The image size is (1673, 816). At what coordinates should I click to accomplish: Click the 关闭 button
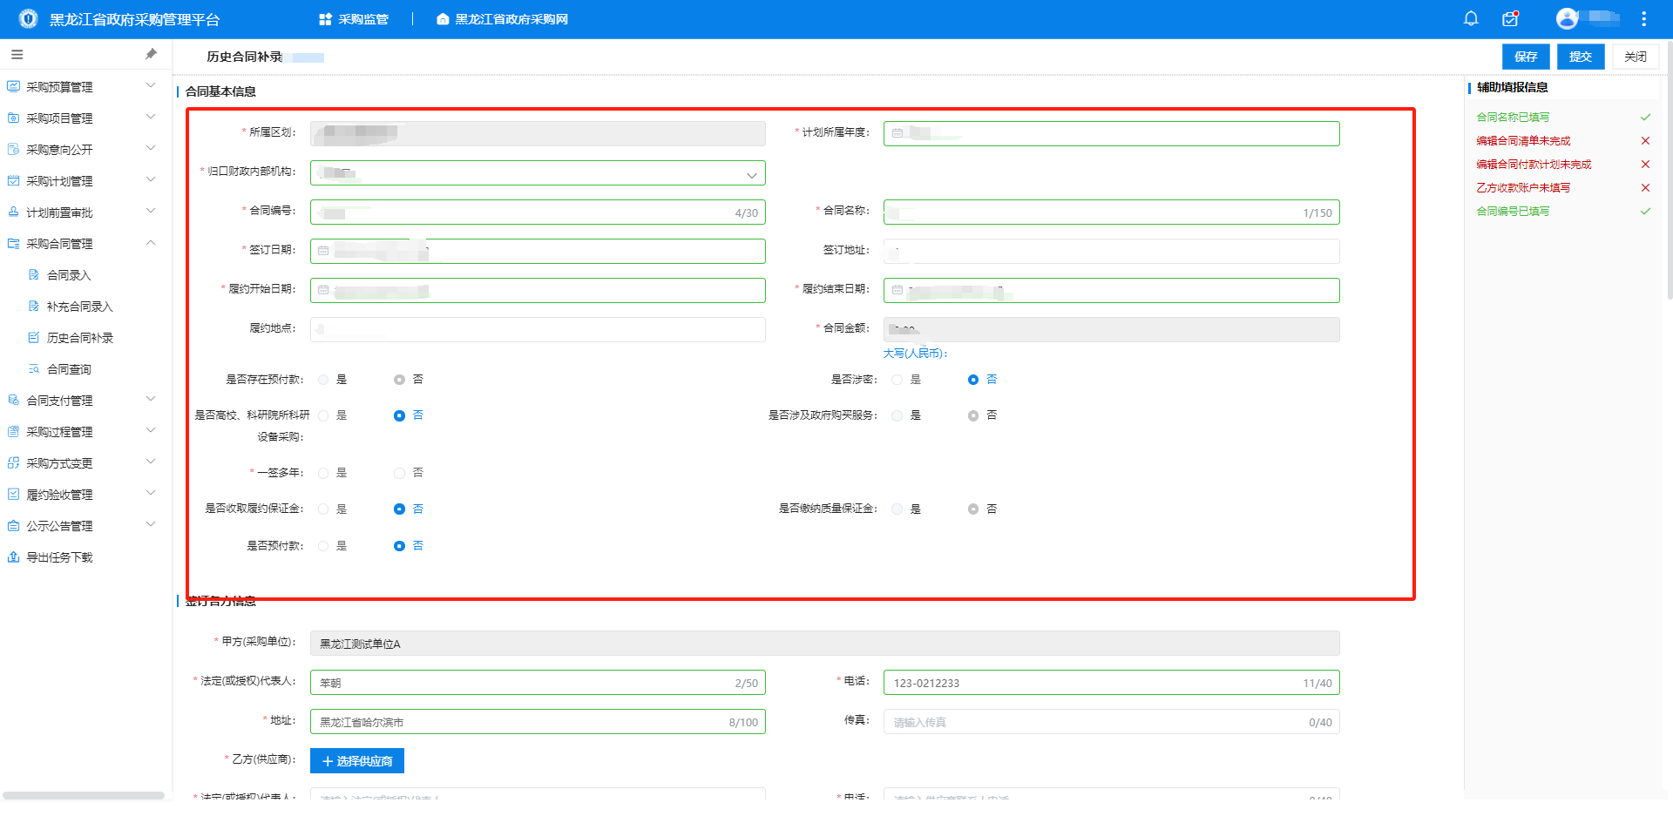(1636, 57)
